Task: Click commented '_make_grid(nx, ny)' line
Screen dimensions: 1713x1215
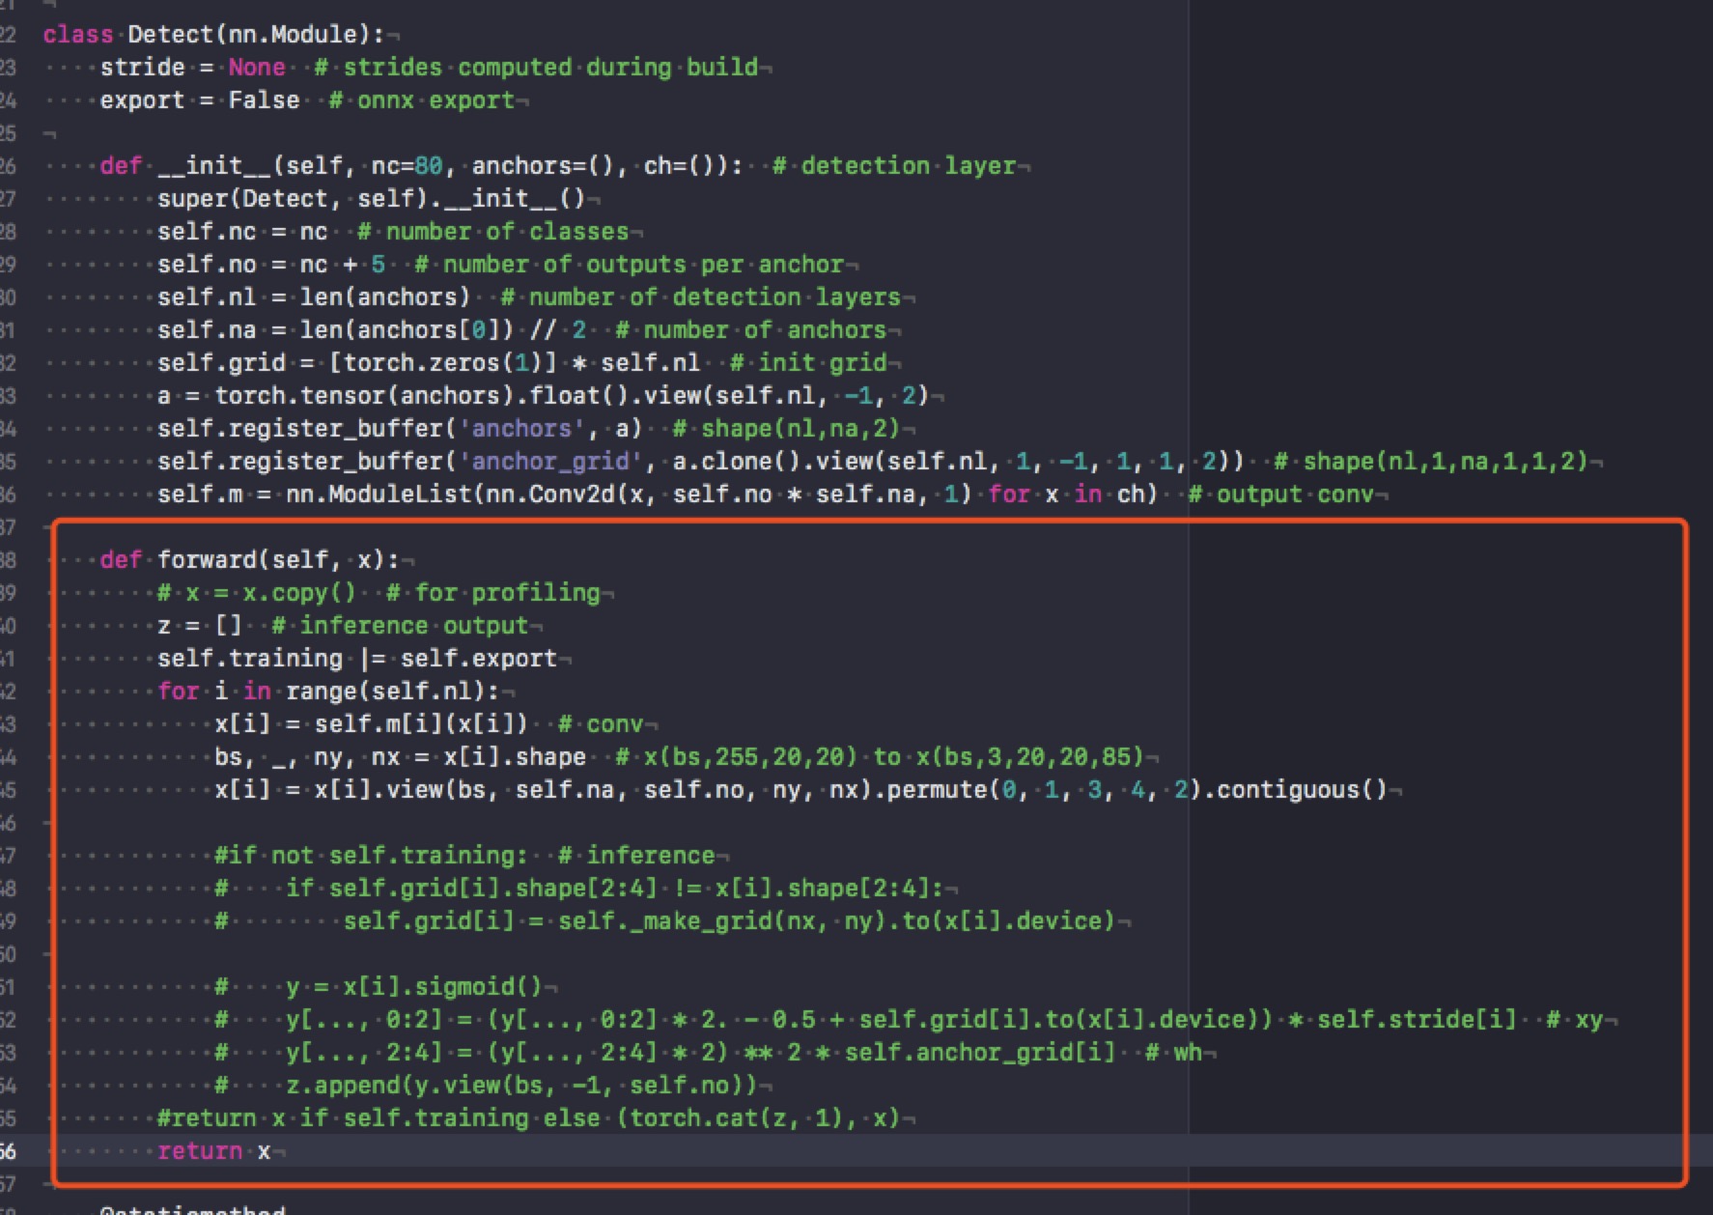Action: click(x=665, y=921)
